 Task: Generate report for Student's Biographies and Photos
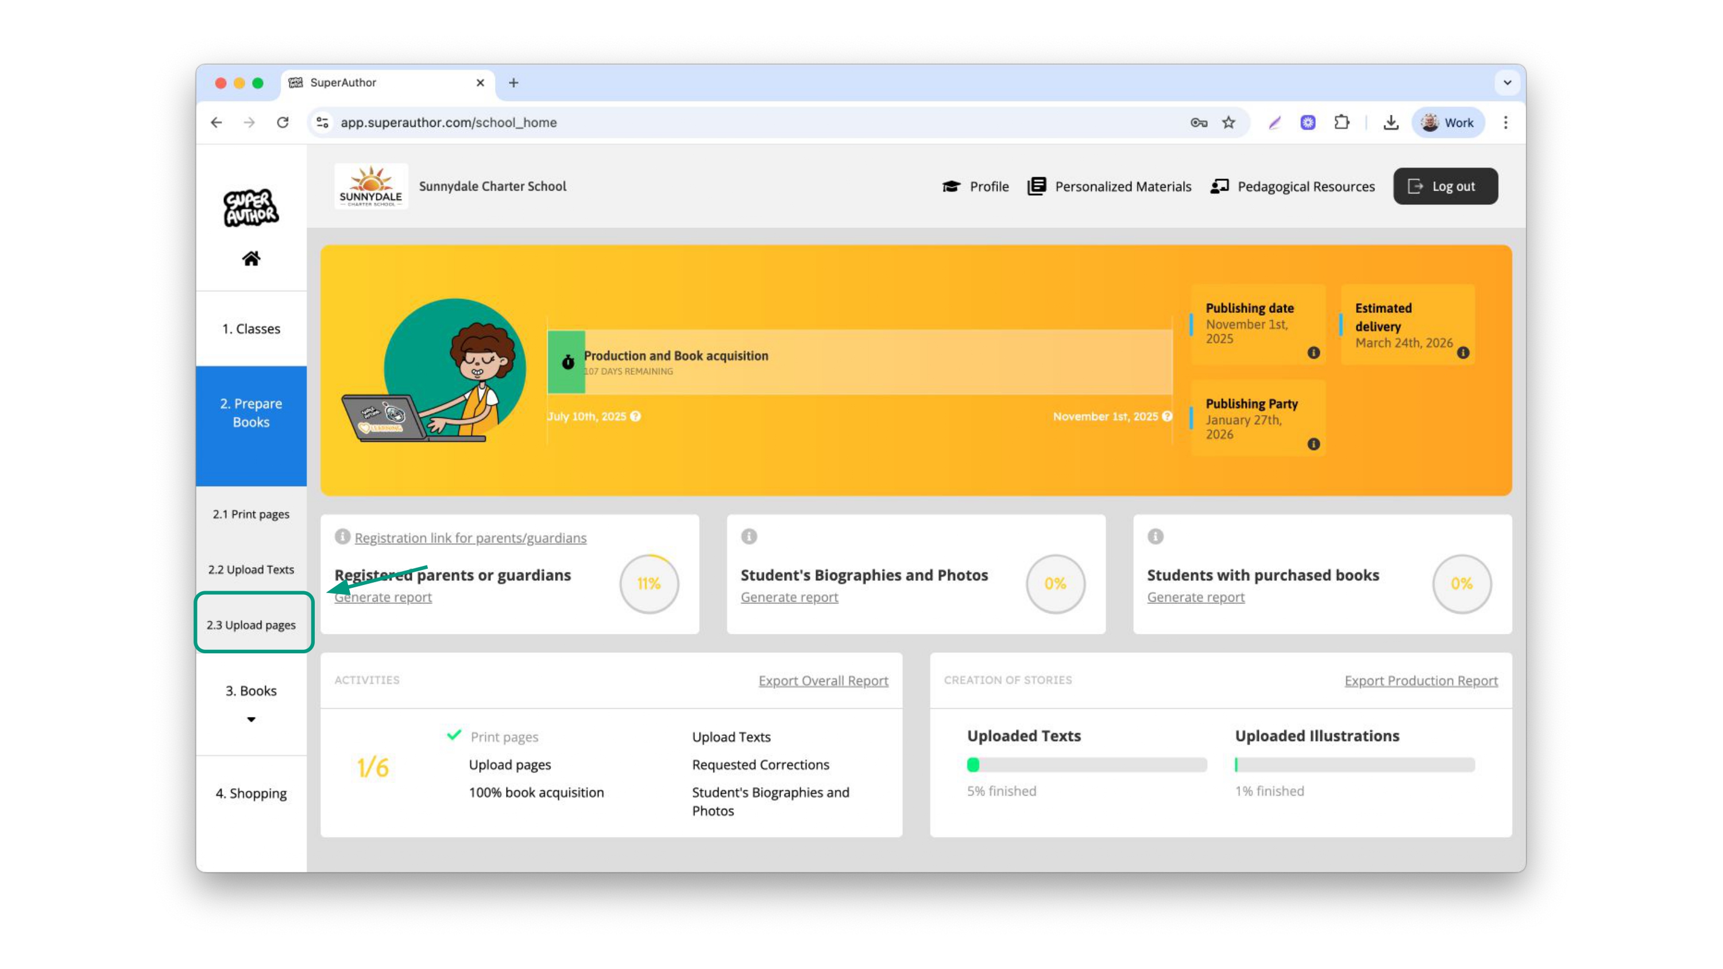[x=789, y=597]
